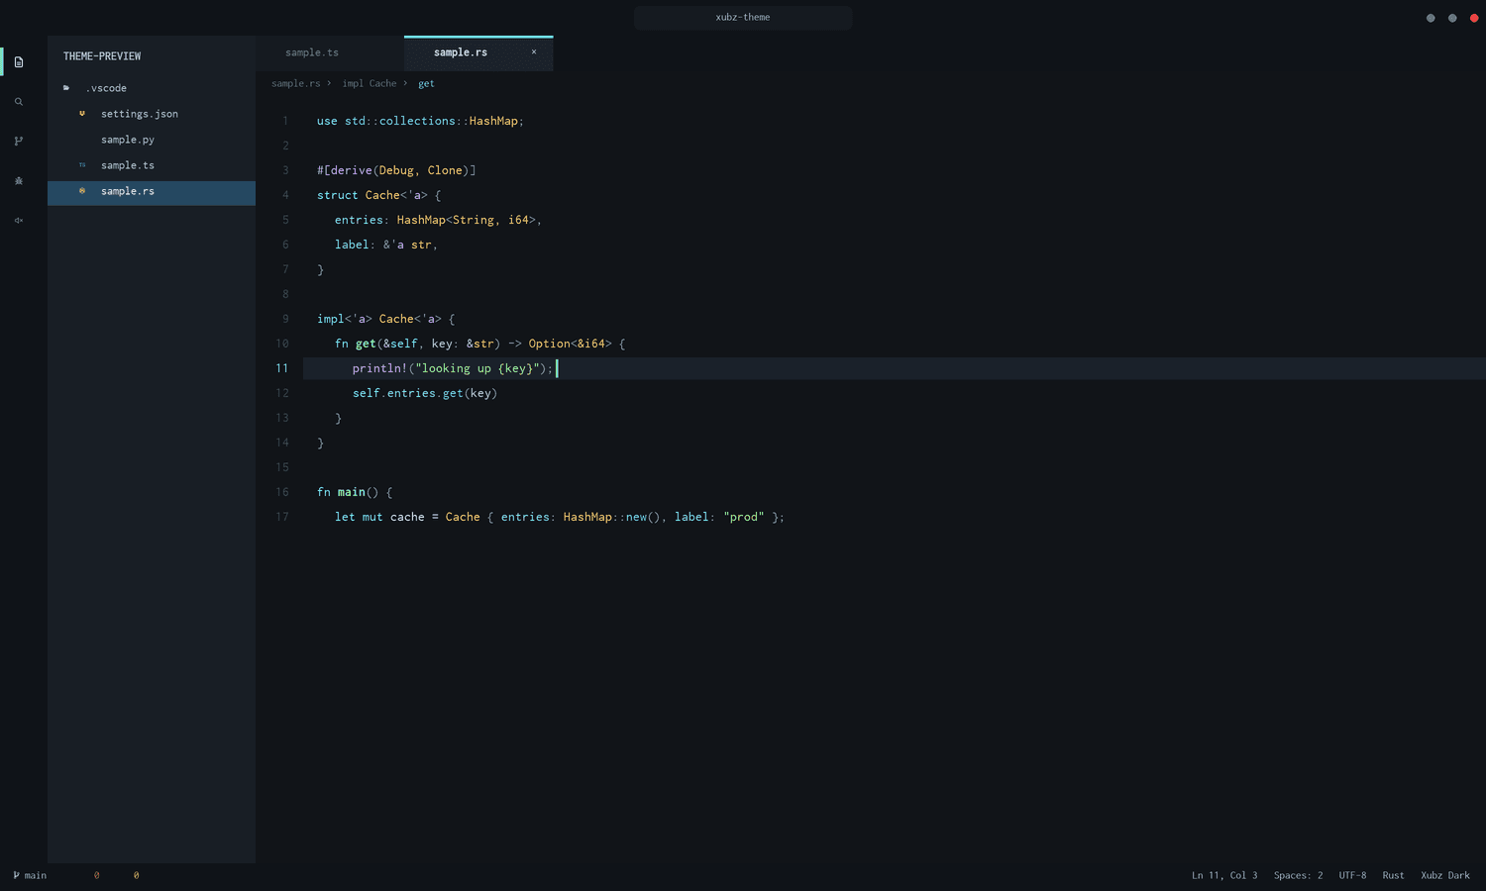The image size is (1486, 891).
Task: Click the muted speaker activity bar icon
Action: [19, 221]
